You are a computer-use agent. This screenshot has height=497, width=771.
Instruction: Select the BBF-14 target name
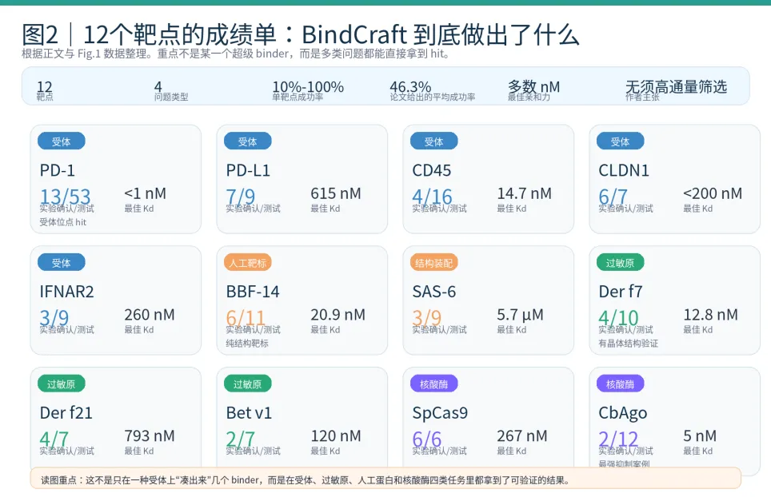[253, 292]
